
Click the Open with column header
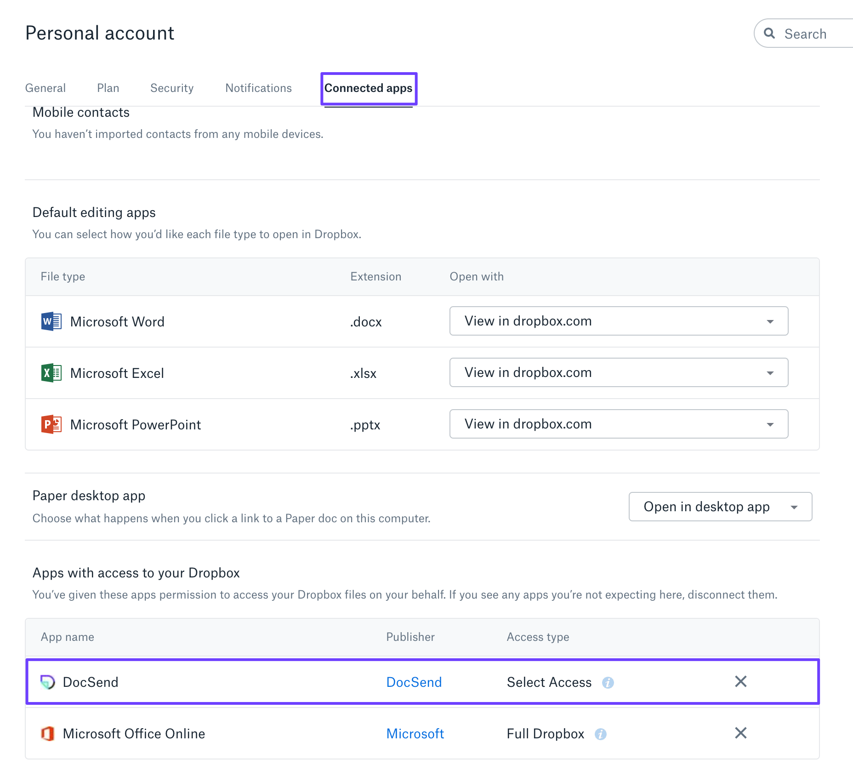(x=476, y=276)
